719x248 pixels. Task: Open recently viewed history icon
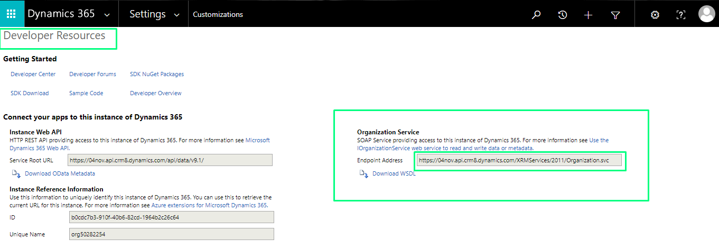point(563,15)
